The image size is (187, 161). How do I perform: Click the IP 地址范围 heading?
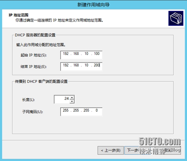pos(19,15)
